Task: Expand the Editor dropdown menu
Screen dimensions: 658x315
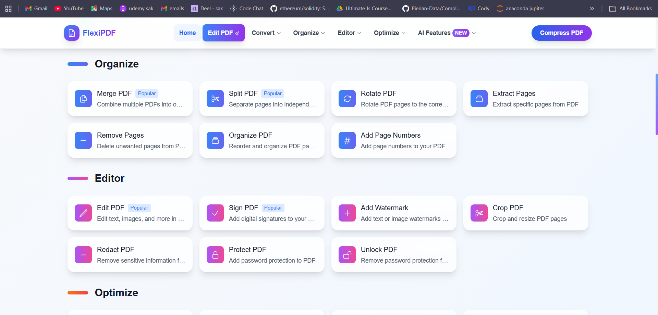Action: pyautogui.click(x=350, y=33)
